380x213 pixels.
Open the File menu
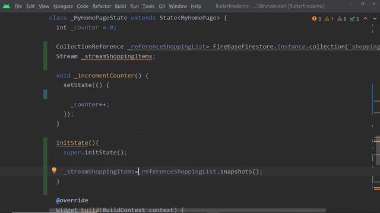click(x=18, y=7)
